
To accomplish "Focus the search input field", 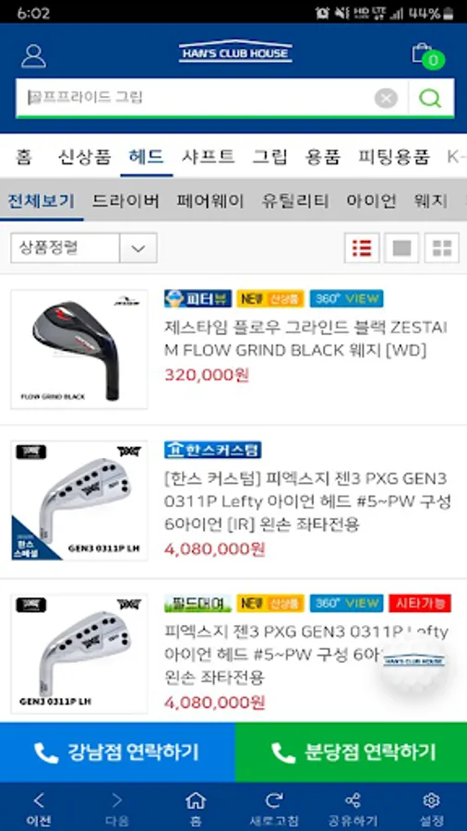I will (x=196, y=98).
